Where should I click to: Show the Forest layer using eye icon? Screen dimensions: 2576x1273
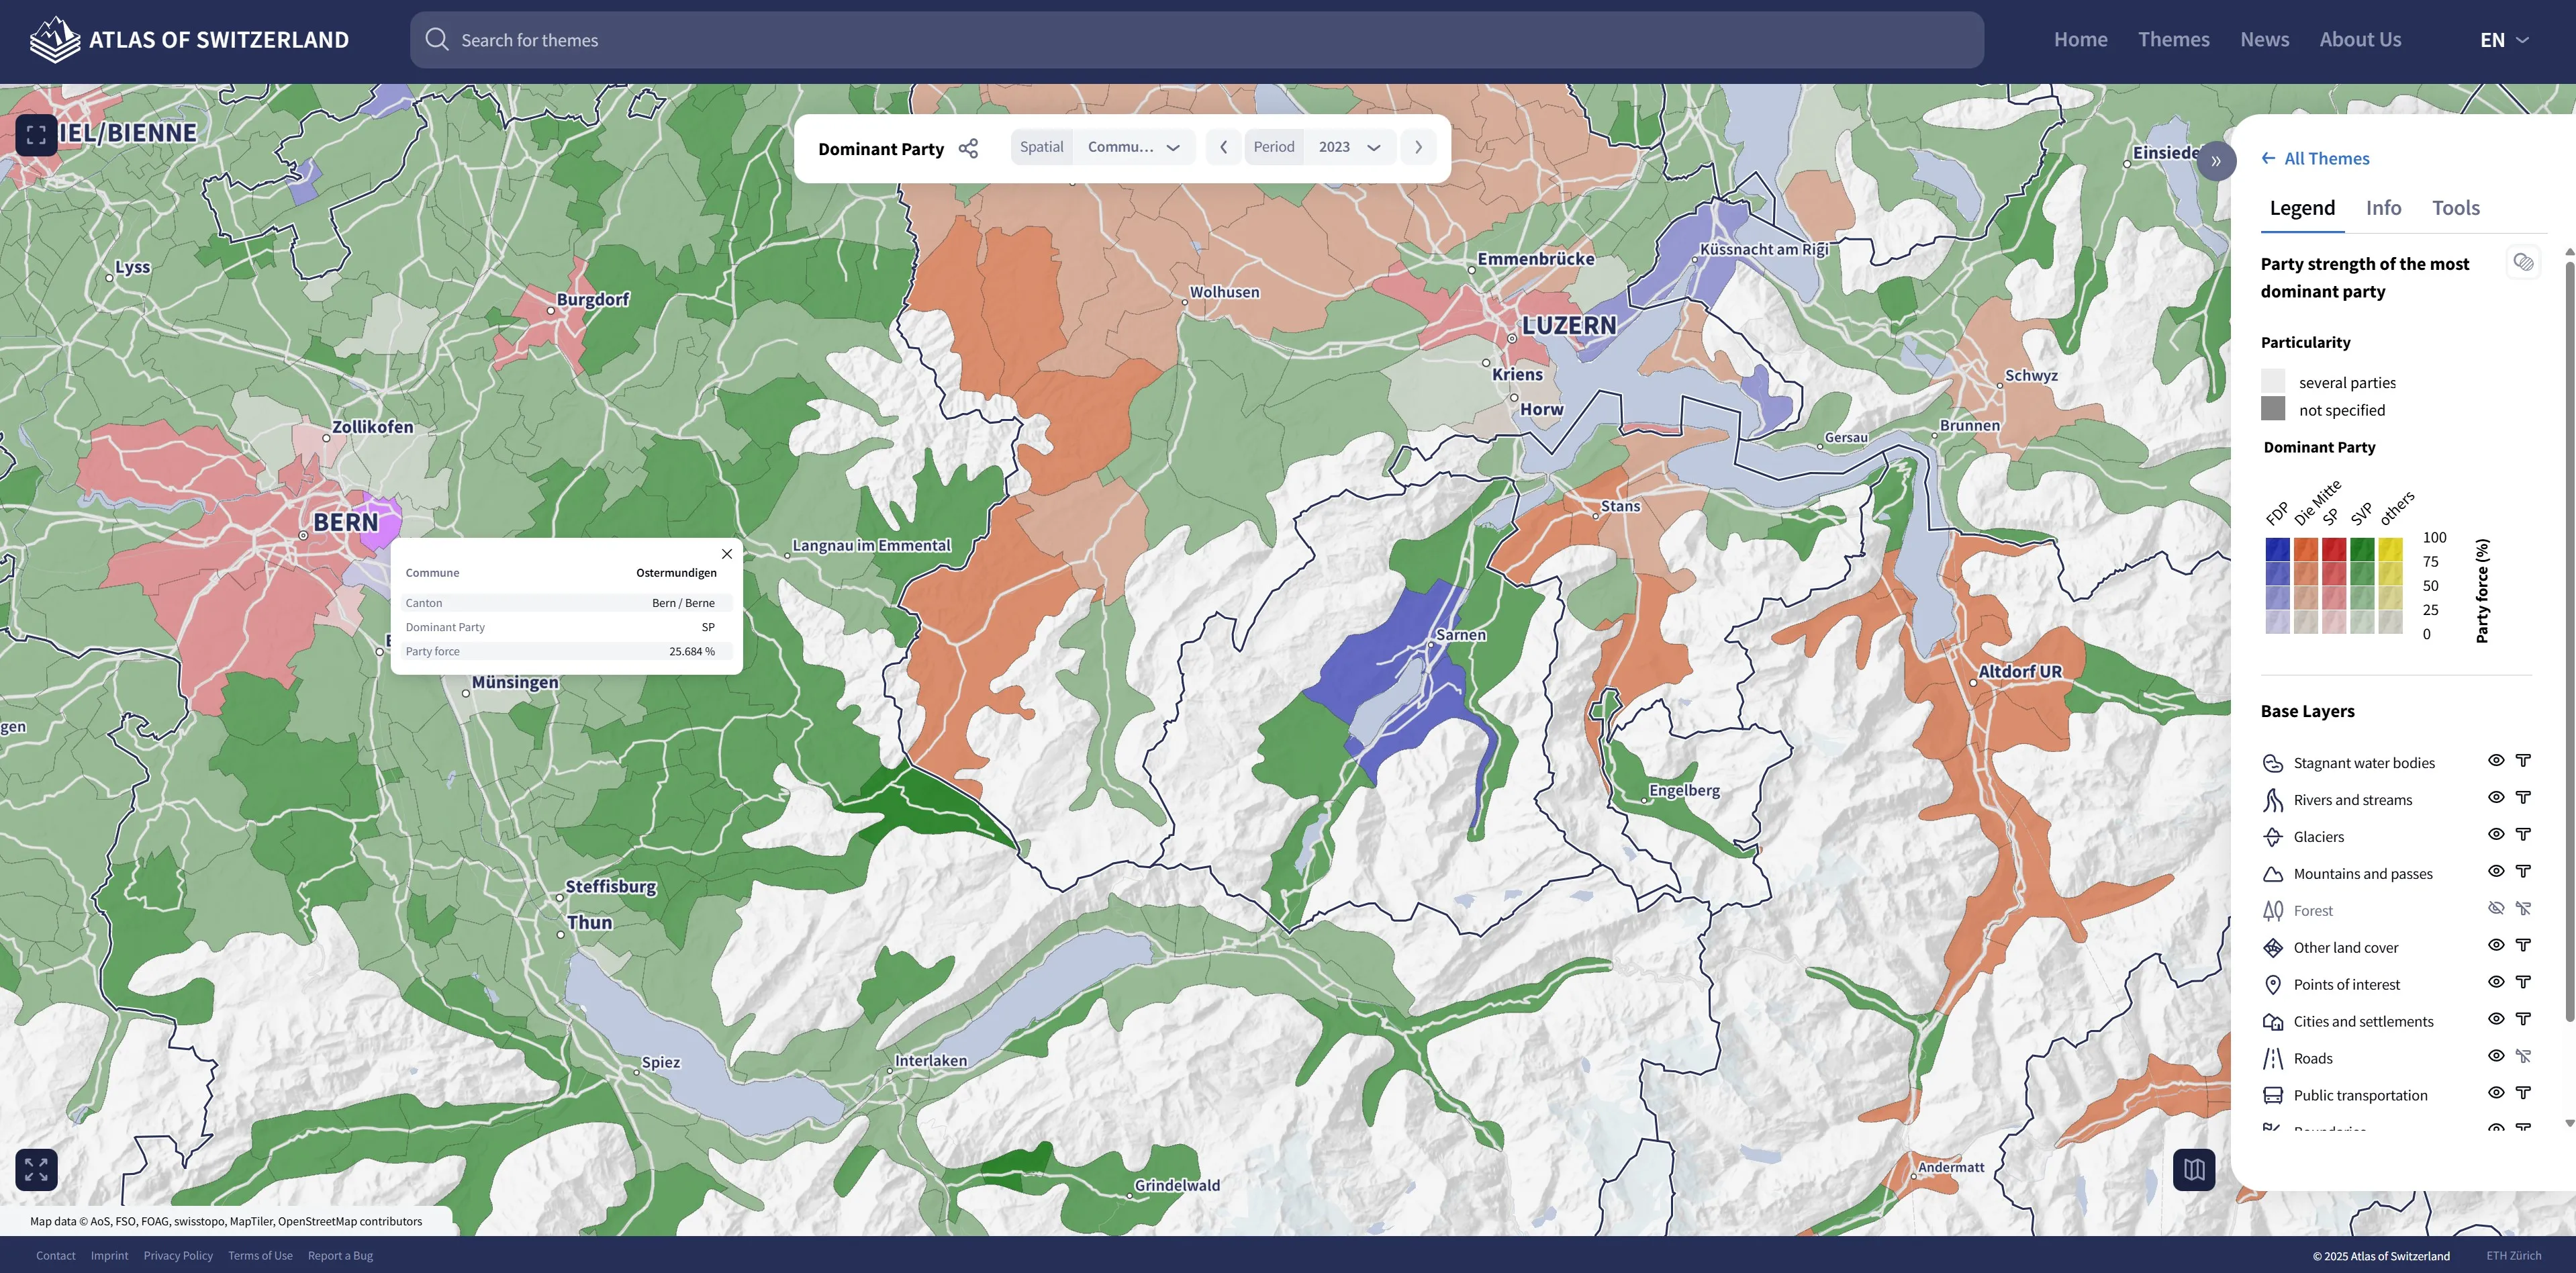click(x=2496, y=909)
